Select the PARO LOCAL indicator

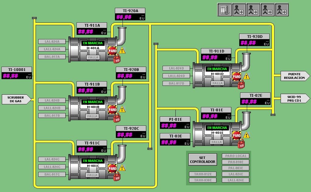click(x=236, y=156)
